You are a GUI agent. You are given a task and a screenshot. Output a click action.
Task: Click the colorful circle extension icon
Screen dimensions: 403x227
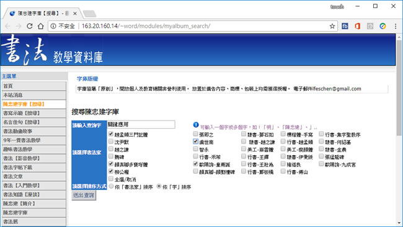383,26
